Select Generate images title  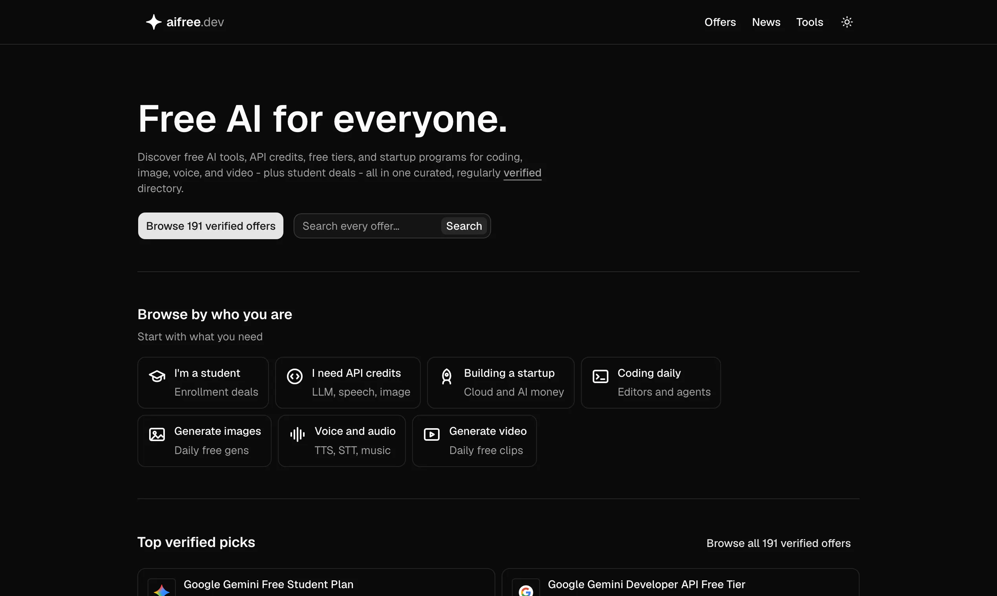click(217, 431)
